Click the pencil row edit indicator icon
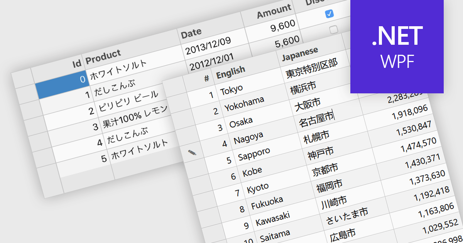Image resolution: width=463 pixels, height=243 pixels. (x=193, y=152)
